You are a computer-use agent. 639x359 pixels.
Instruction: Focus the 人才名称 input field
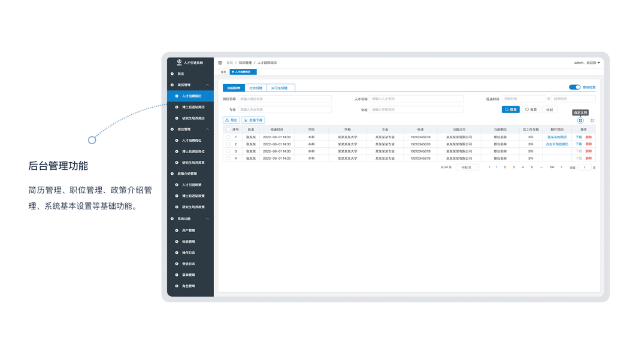click(x=416, y=99)
